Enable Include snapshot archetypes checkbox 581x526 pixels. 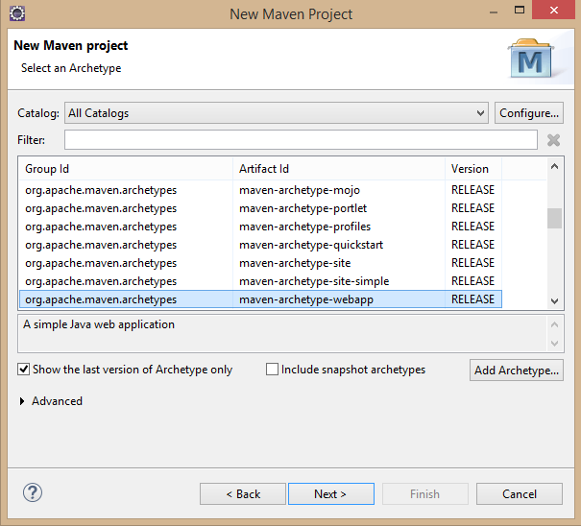tap(272, 370)
